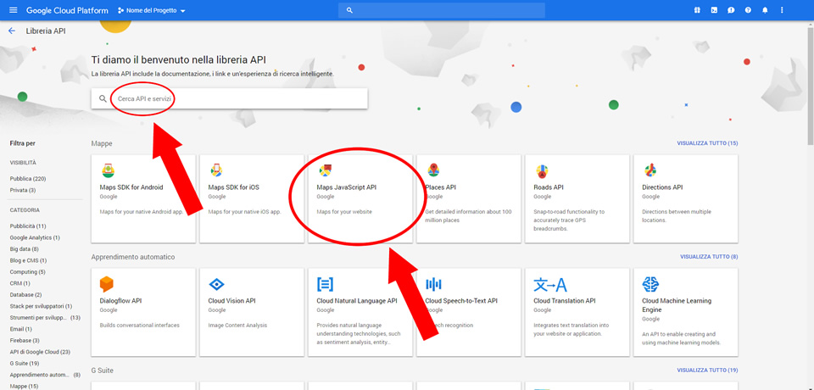814x390 pixels.
Task: Open the Maps SDK for Android title
Action: click(131, 187)
